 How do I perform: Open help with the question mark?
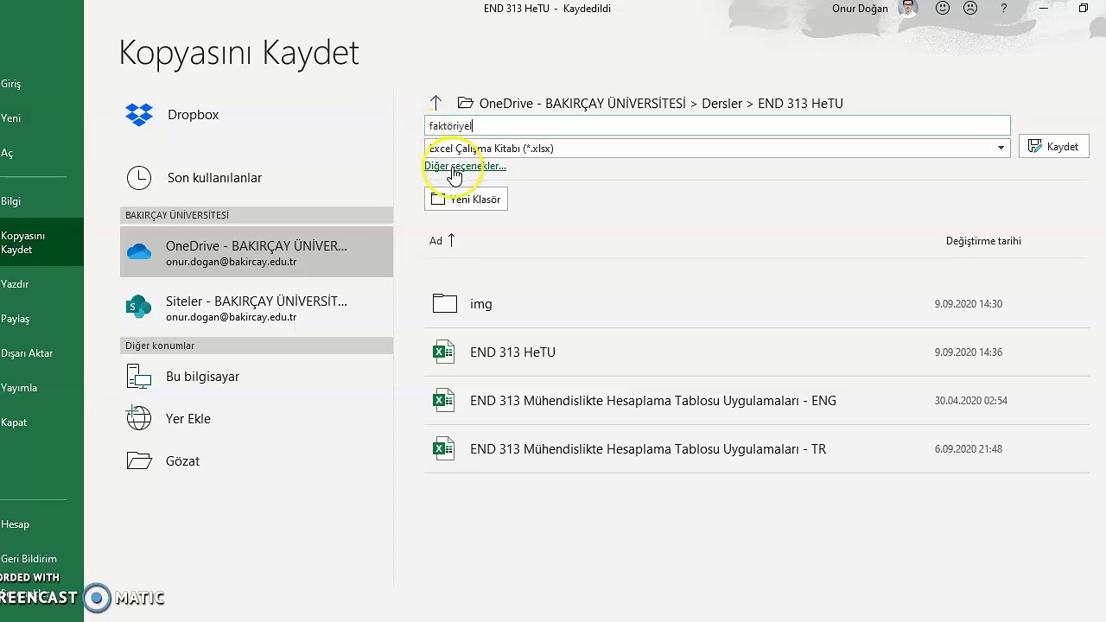coord(1003,8)
